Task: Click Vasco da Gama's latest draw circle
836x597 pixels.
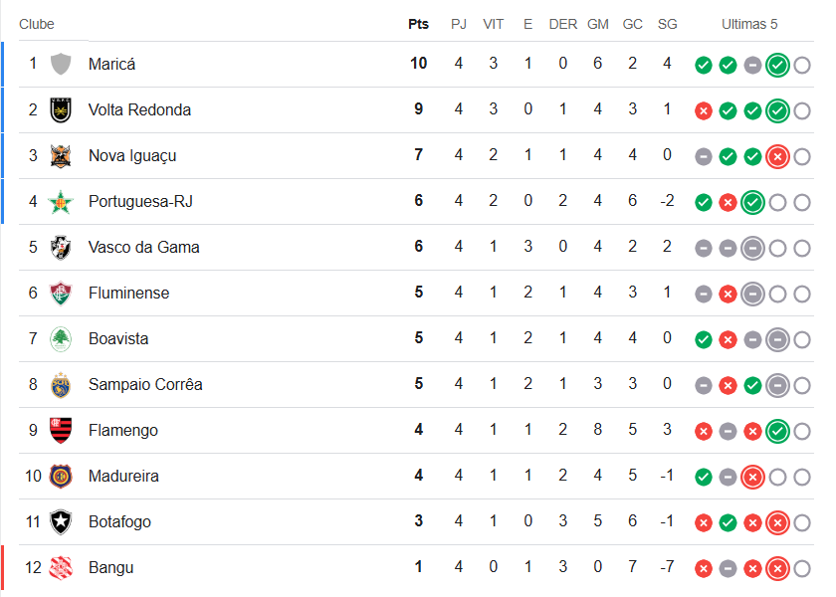Action: tap(752, 248)
